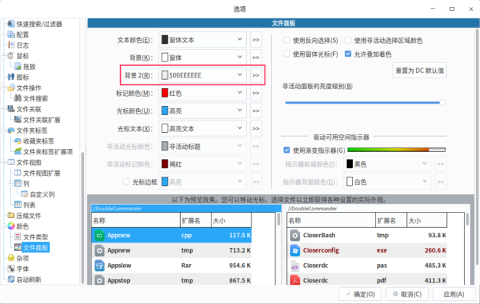The height and width of the screenshot is (304, 480).
Task: Click the Appnew cpp file icon
Action: click(x=99, y=236)
